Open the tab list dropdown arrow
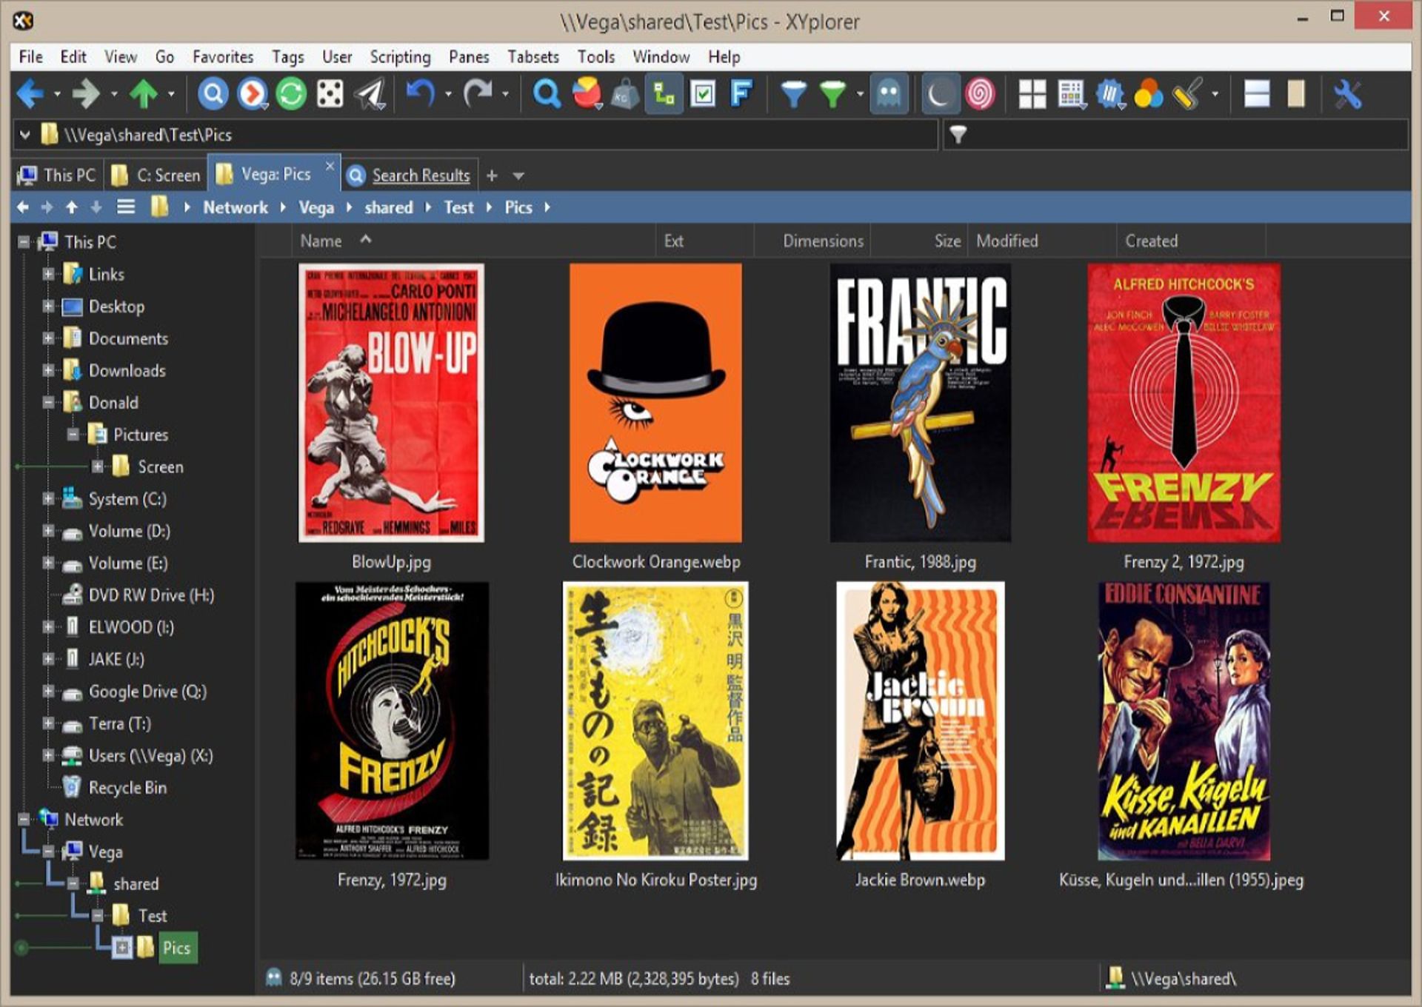 click(518, 176)
